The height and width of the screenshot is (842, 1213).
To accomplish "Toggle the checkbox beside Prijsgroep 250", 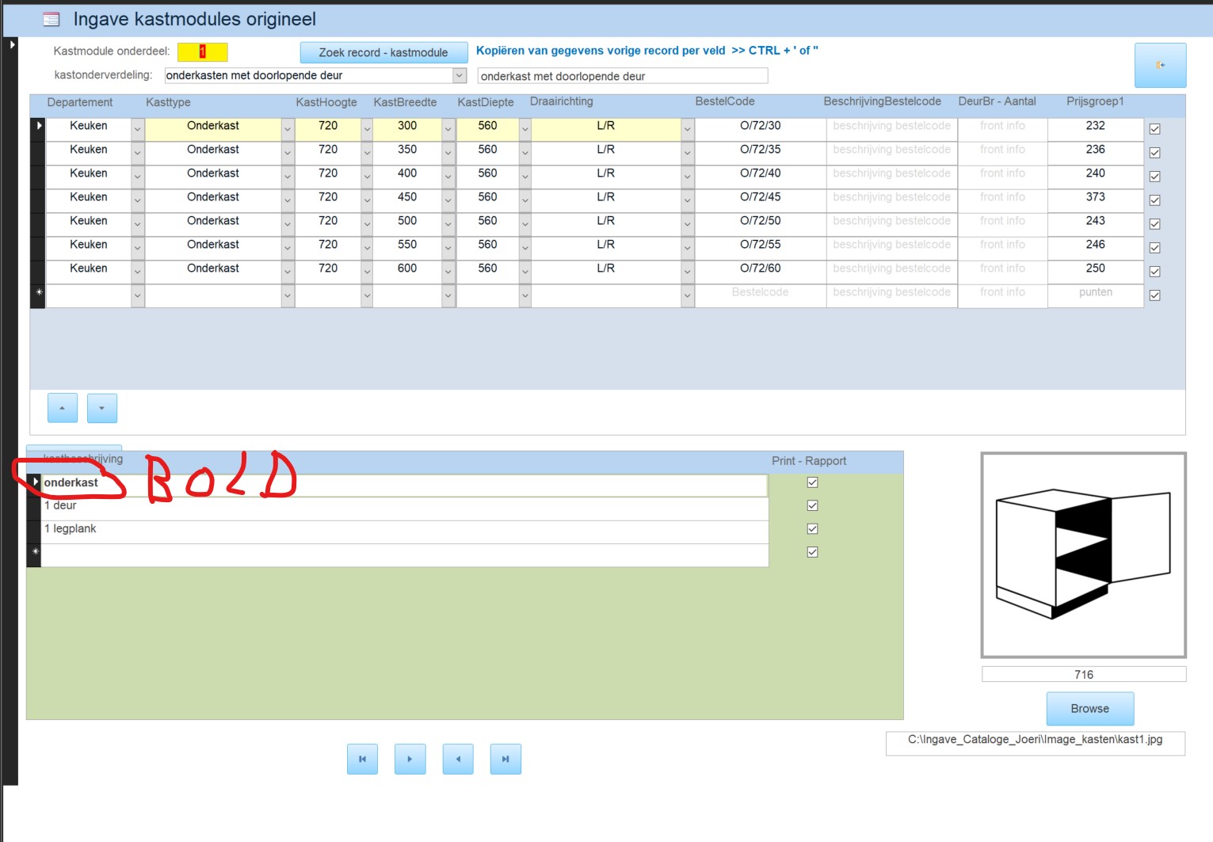I will click(1154, 271).
